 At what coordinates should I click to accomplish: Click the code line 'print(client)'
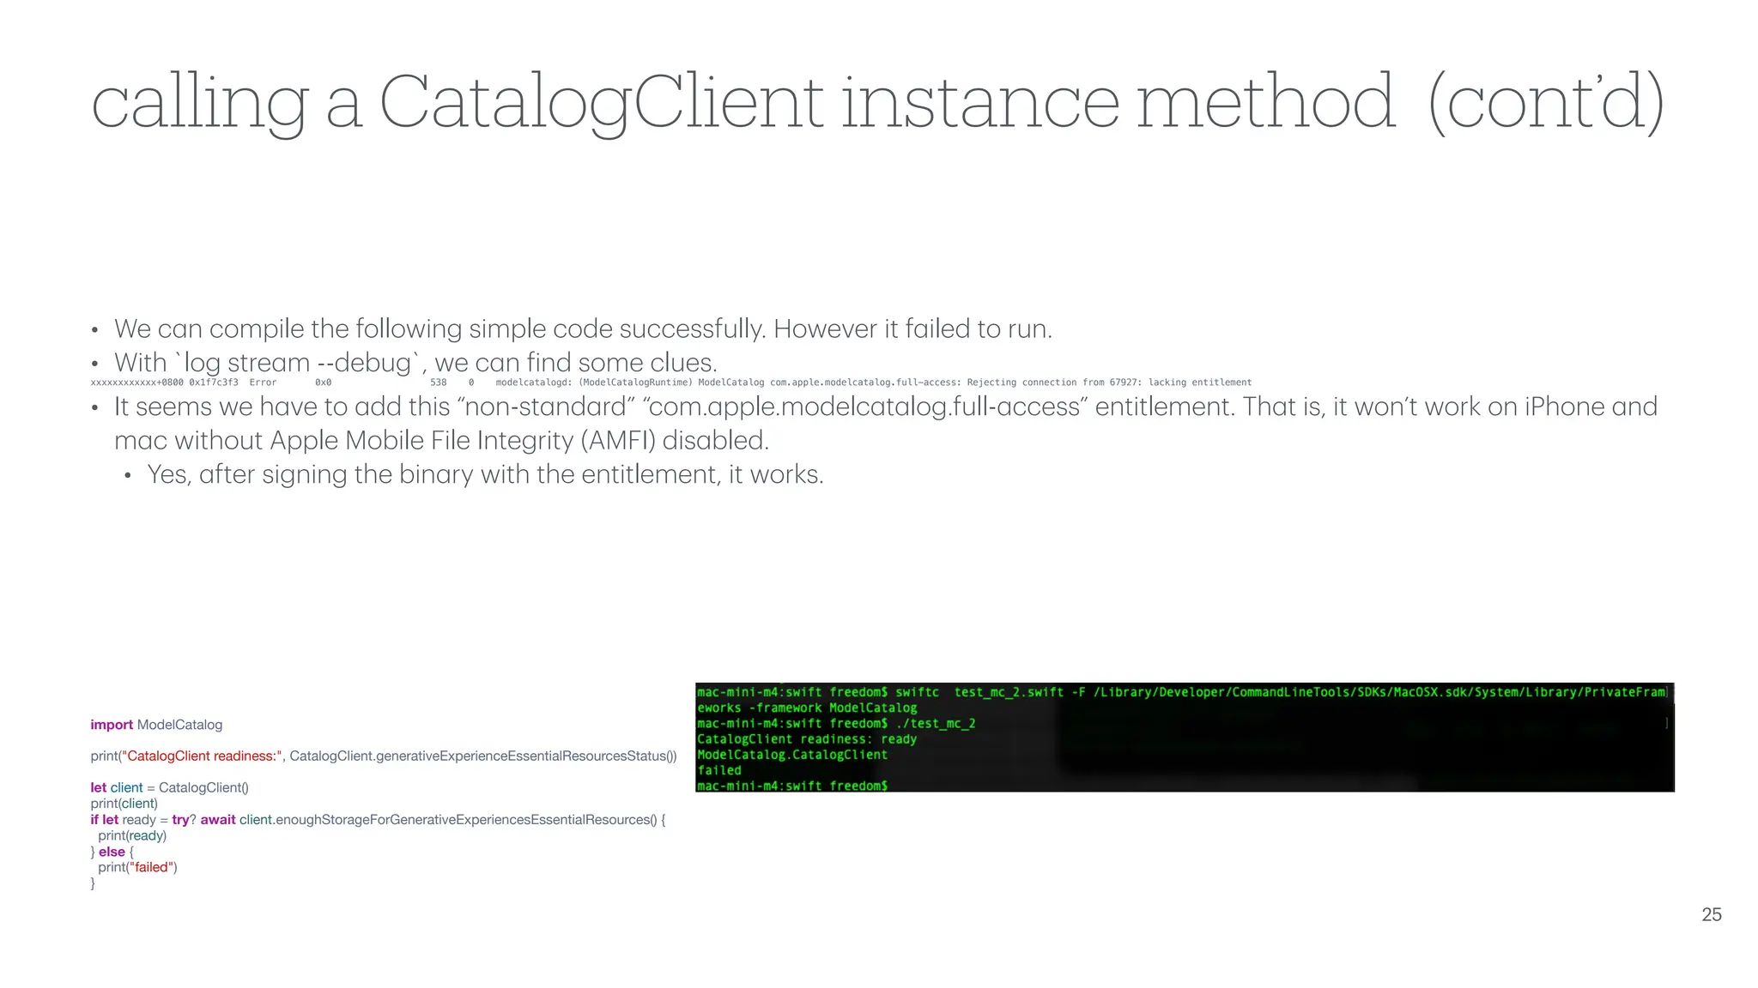click(x=124, y=804)
